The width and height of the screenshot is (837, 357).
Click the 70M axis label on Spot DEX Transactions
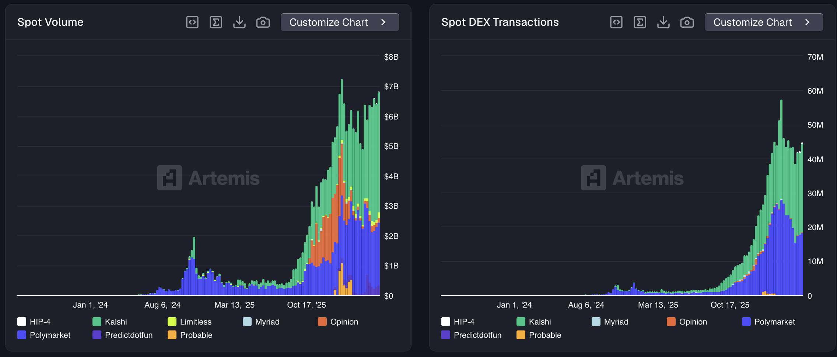[815, 57]
